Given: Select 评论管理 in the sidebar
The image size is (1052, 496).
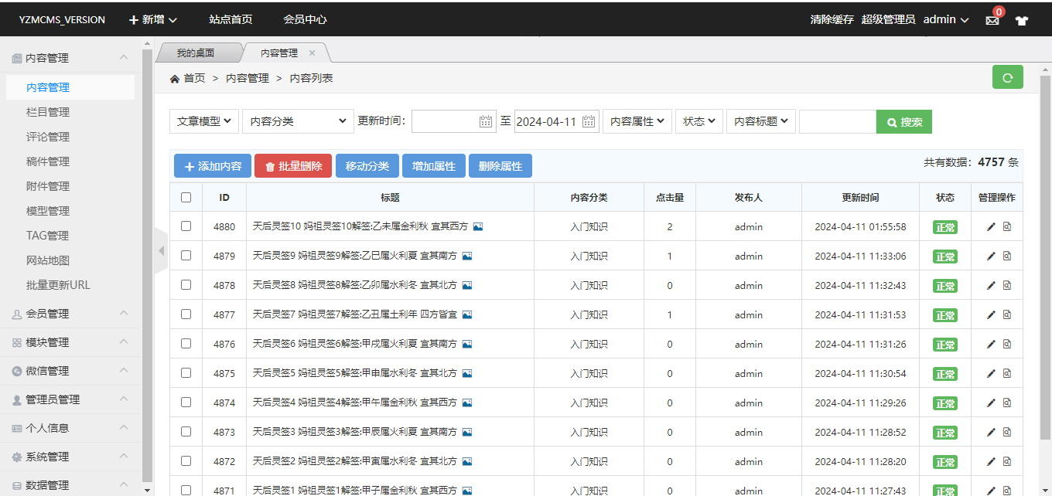Looking at the screenshot, I should pyautogui.click(x=48, y=137).
